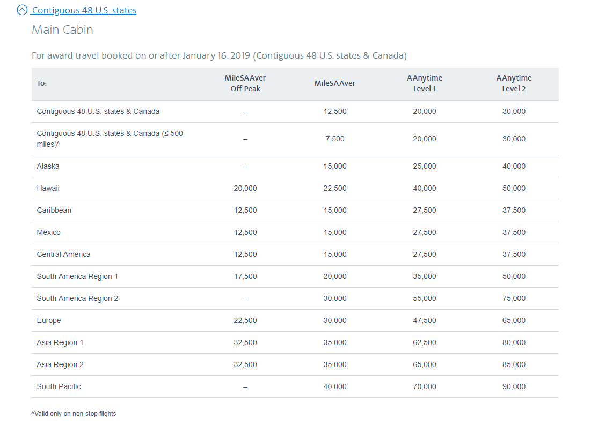Select the South Pacific row label

tap(59, 386)
